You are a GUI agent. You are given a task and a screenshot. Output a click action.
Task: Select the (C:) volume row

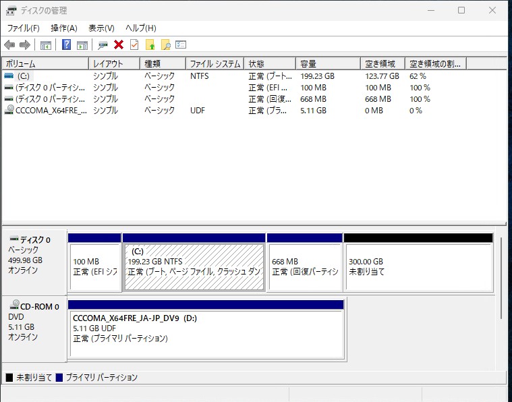[235, 76]
